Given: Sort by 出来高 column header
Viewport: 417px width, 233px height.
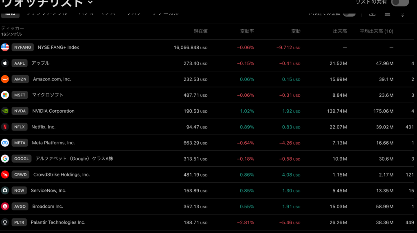Looking at the screenshot, I should click(340, 31).
